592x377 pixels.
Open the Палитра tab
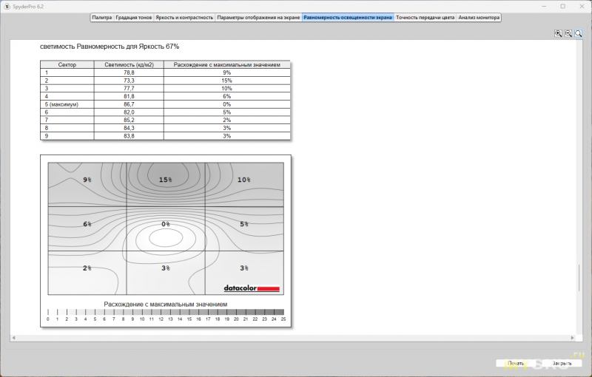[x=102, y=16]
